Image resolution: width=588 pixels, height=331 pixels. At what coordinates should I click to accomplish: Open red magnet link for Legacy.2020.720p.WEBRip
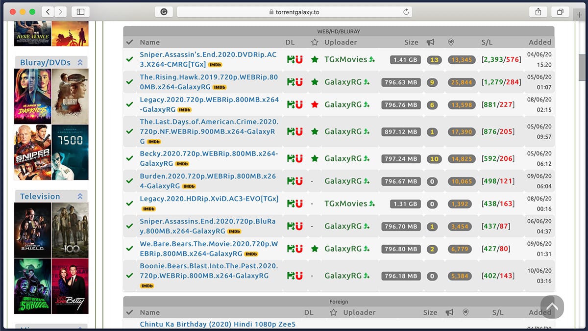point(299,104)
